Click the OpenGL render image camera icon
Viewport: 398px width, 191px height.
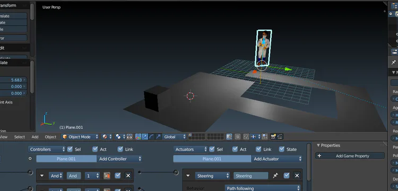[273, 137]
